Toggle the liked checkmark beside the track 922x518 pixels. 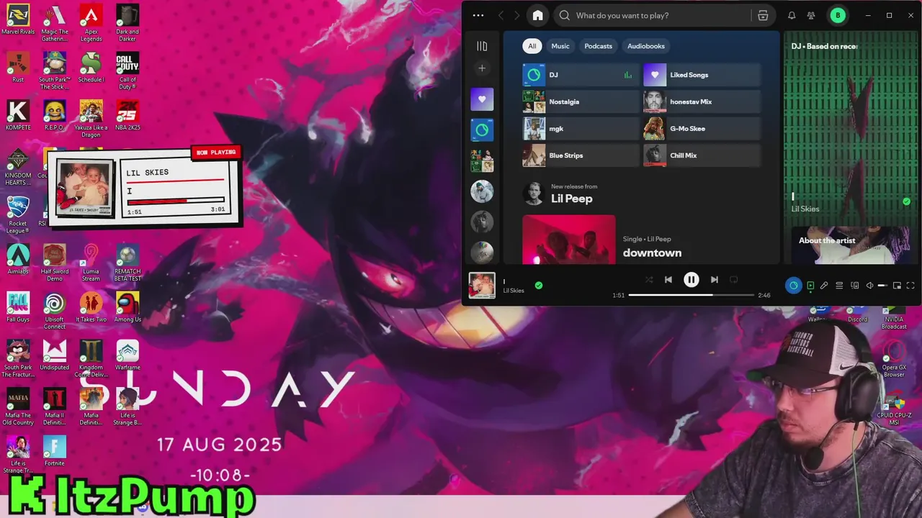pos(538,286)
